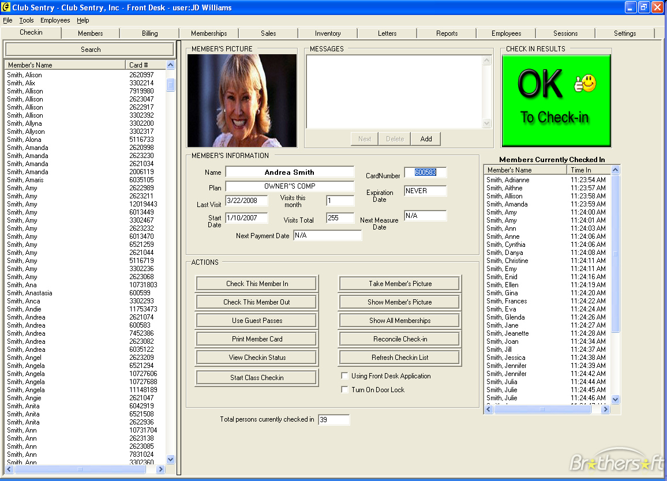Click Use Guest Passes button
The image size is (667, 481).
click(x=257, y=321)
